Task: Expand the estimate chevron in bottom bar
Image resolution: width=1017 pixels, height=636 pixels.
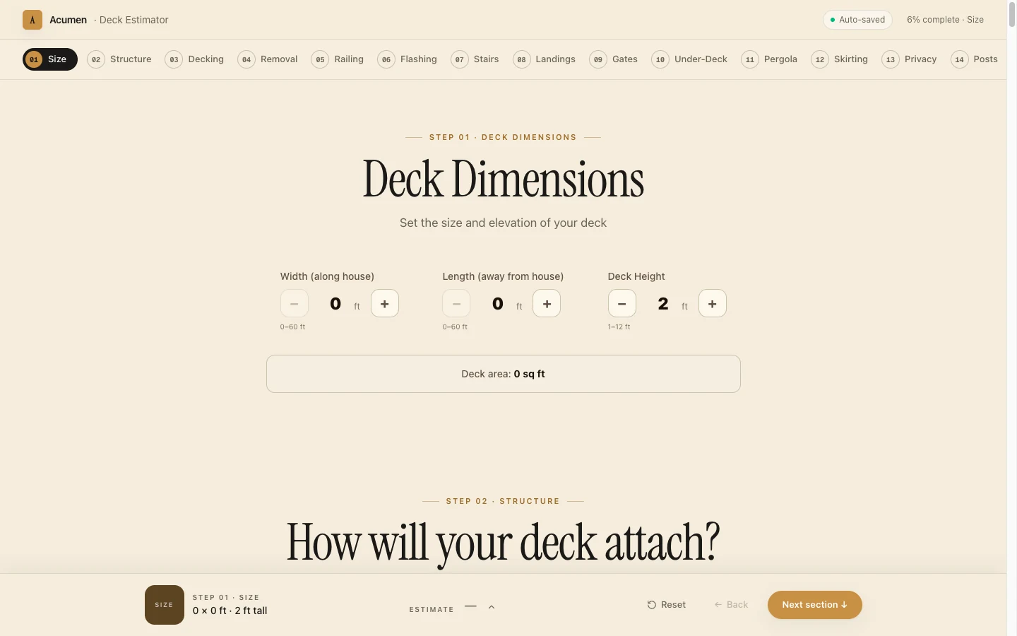Action: (x=492, y=607)
